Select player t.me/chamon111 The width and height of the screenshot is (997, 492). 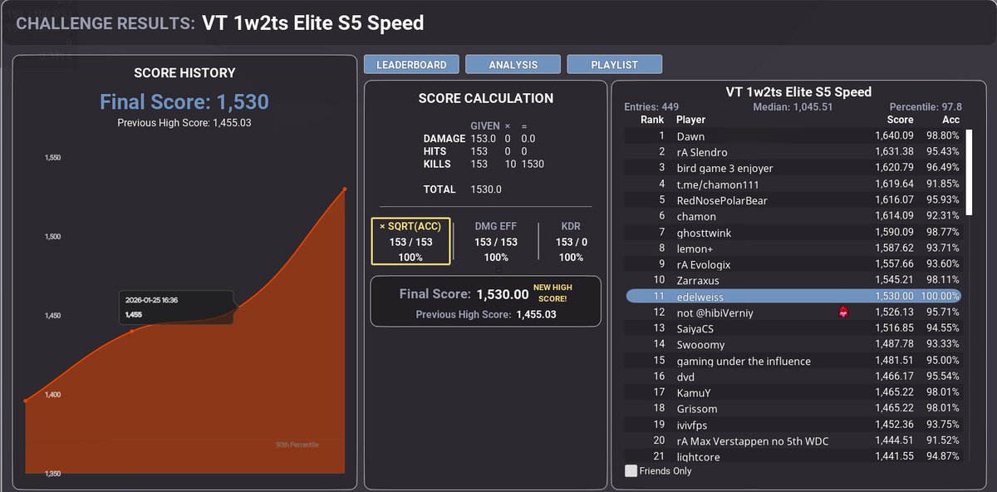(x=793, y=184)
